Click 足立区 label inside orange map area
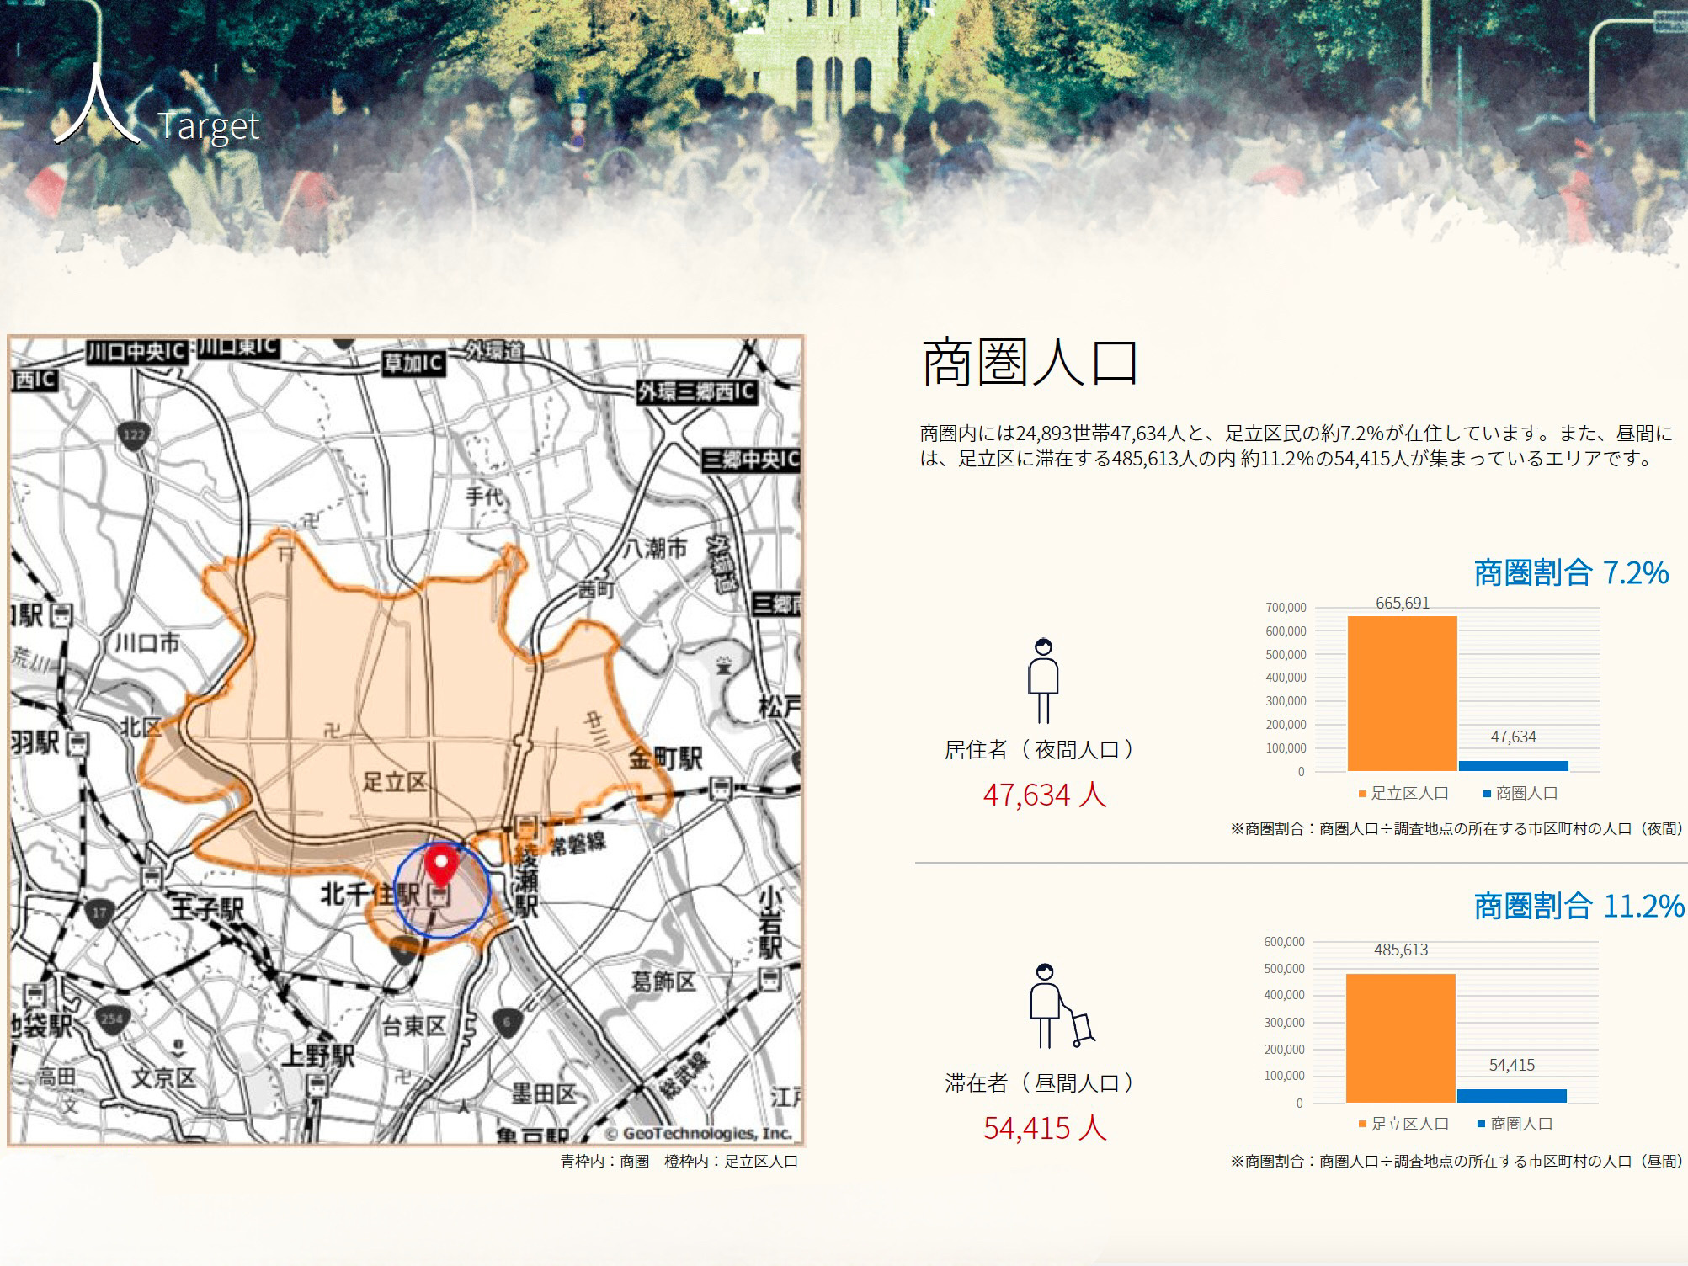The width and height of the screenshot is (1688, 1266). click(393, 782)
